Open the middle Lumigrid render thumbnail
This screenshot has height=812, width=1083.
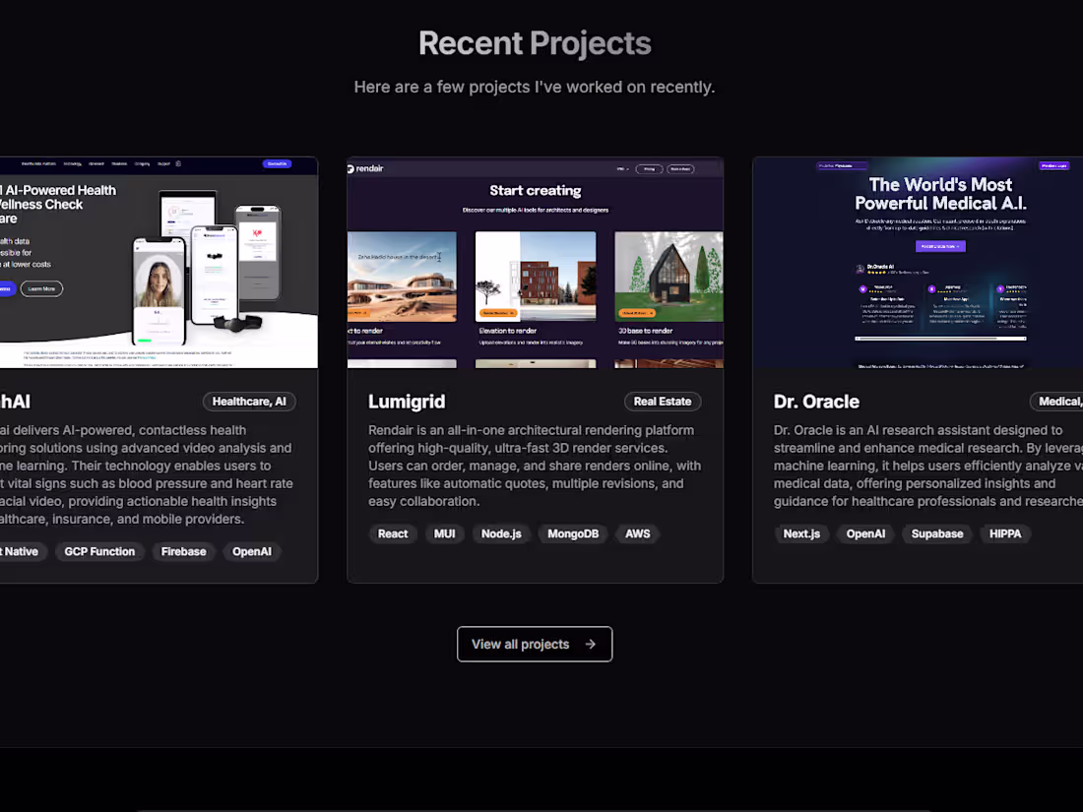(x=535, y=276)
